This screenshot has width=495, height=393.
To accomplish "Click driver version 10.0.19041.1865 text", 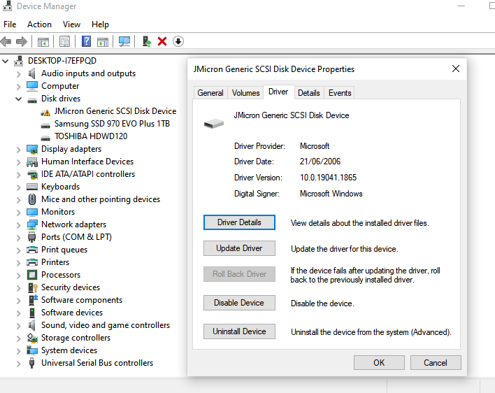I will click(x=328, y=178).
